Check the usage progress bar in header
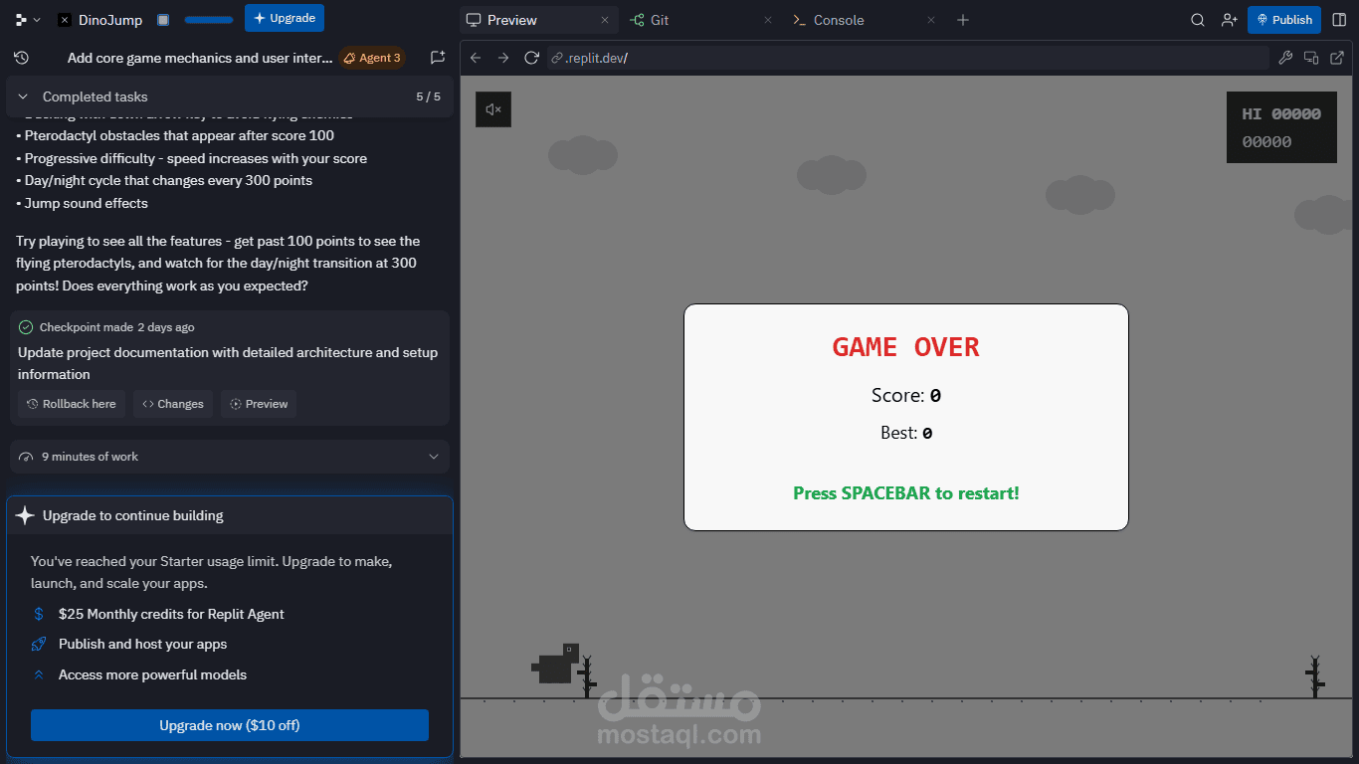 tap(209, 20)
